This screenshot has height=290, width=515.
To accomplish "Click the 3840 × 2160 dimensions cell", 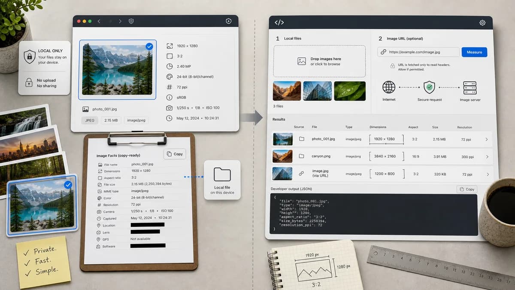I will (x=387, y=156).
